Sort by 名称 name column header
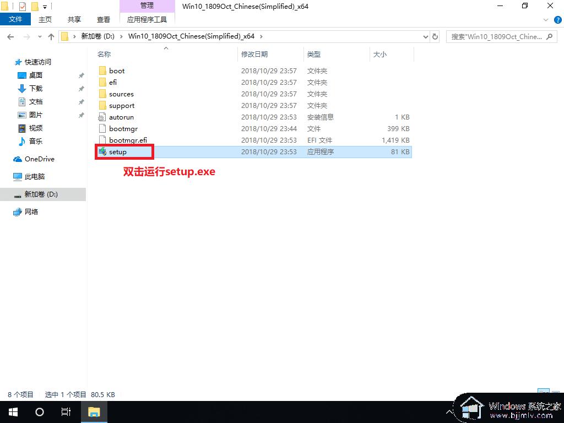 [x=104, y=55]
